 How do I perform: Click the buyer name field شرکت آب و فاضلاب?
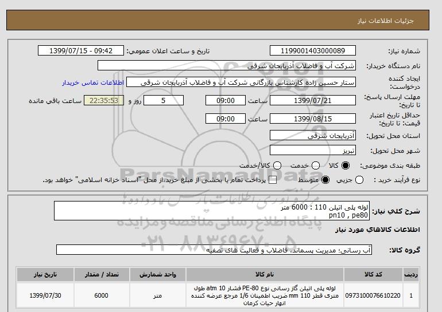[x=227, y=66]
